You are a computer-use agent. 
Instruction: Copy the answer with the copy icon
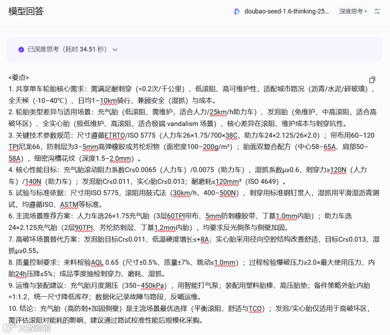pos(372,80)
